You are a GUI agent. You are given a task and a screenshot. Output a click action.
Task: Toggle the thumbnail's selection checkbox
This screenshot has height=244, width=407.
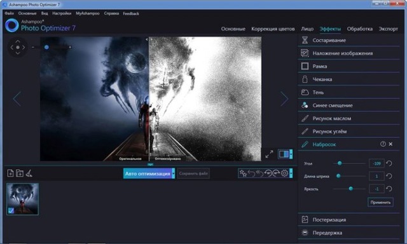point(11,210)
